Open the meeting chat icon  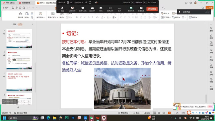tap(101, 9)
